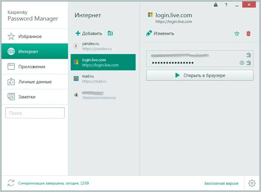Open the Избранное section
Viewport: 261px width, 192px height.
[35, 36]
